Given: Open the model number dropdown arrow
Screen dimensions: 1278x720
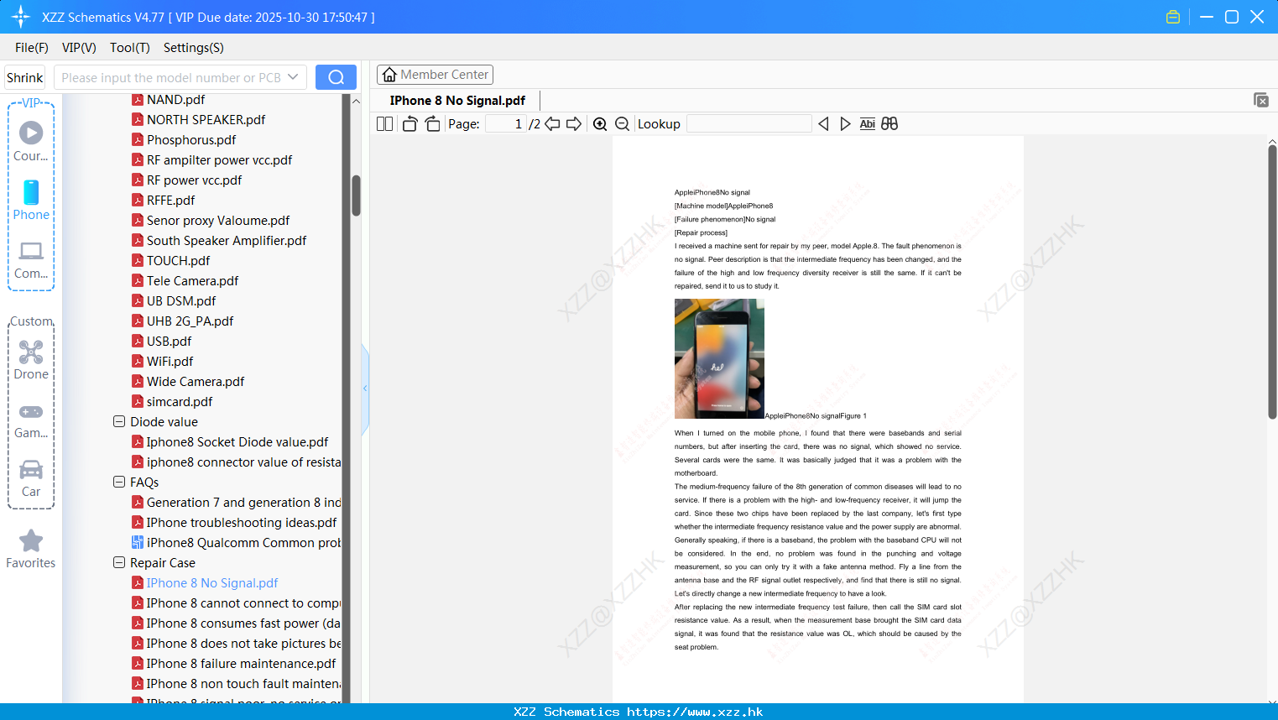Looking at the screenshot, I should [x=293, y=77].
